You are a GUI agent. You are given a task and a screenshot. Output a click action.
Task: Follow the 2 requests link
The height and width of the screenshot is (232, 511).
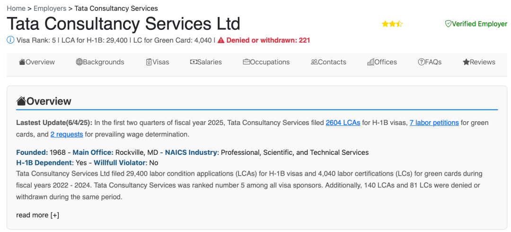(x=67, y=134)
